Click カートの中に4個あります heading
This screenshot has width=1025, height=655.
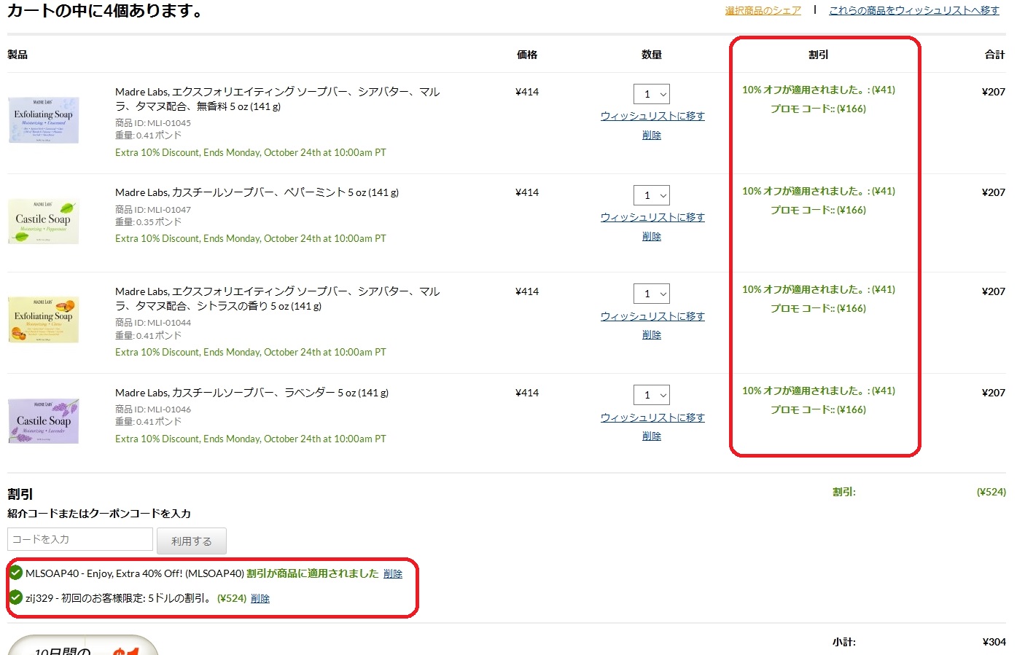tap(105, 11)
